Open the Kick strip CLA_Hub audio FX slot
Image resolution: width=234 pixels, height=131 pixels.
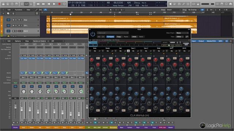(x=23, y=59)
